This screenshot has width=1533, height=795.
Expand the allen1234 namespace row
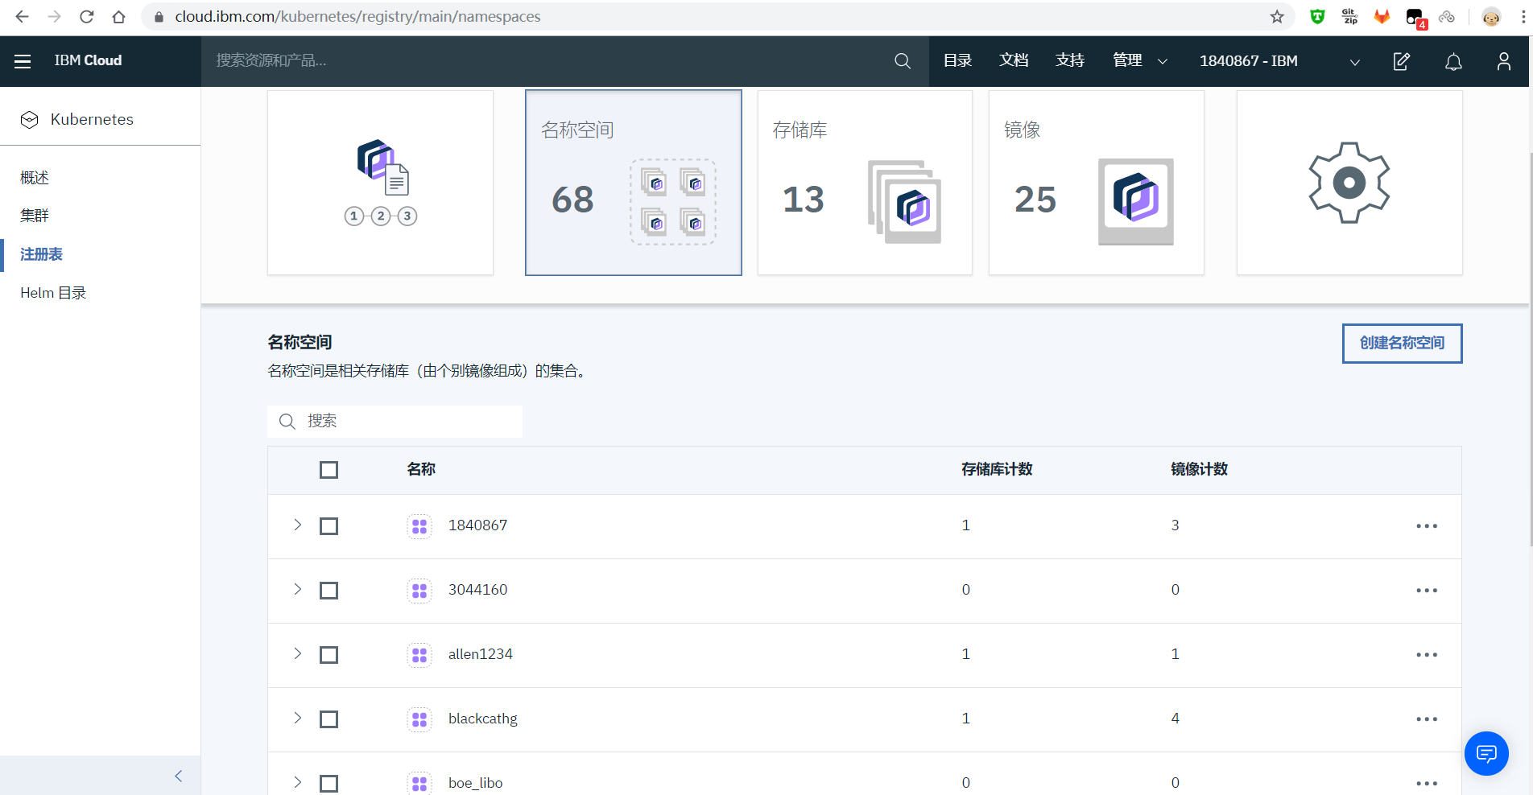coord(298,653)
